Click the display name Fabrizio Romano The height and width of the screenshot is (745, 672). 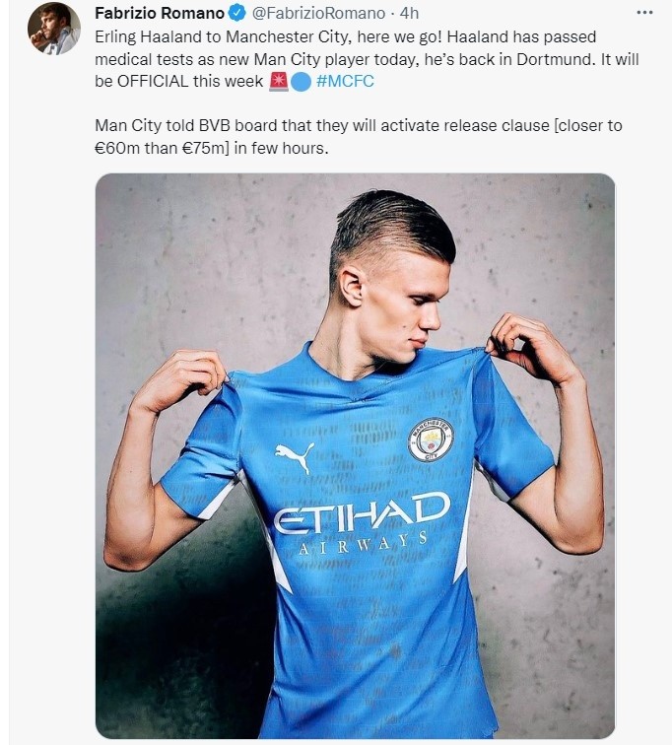(x=160, y=14)
